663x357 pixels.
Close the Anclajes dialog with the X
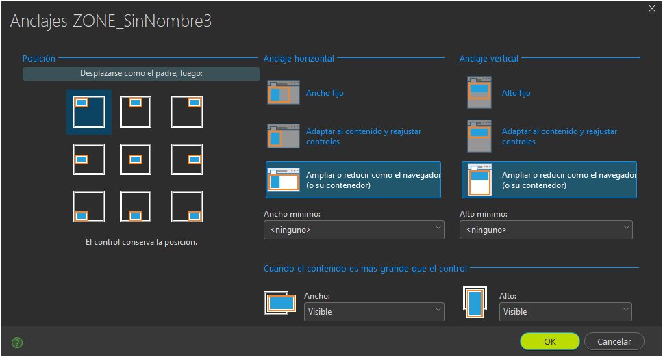(x=652, y=8)
